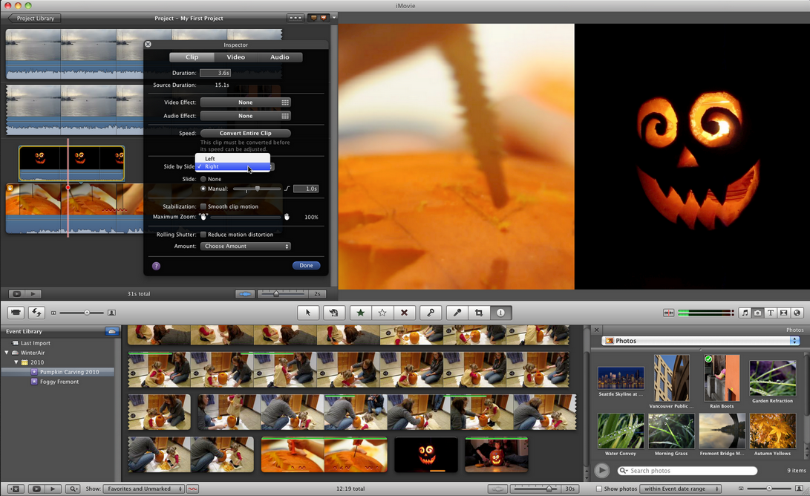Viewport: 810px width, 496px height.
Task: Switch to the Video tab in Inspector
Action: 235,56
